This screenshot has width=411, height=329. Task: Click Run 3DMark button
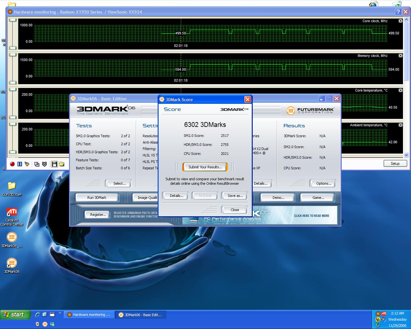pyautogui.click(x=97, y=198)
